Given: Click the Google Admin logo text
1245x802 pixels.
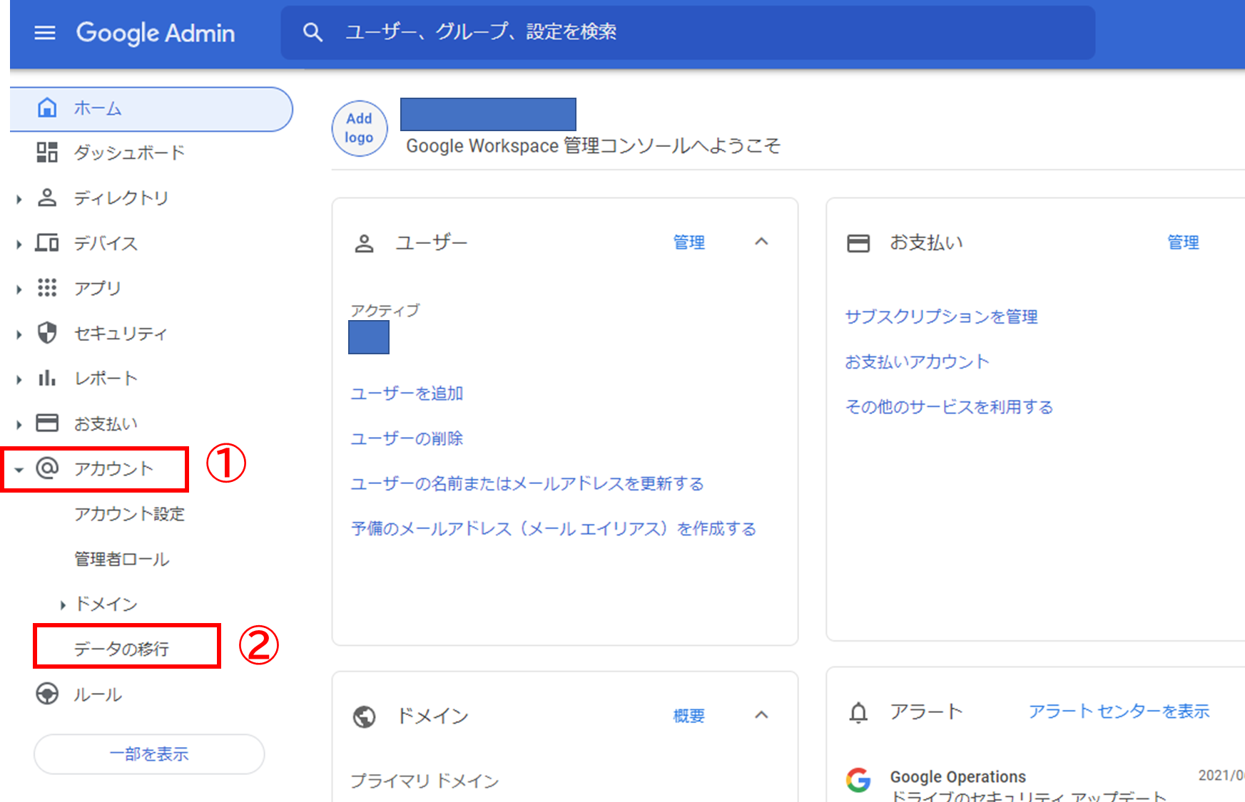Looking at the screenshot, I should (156, 33).
